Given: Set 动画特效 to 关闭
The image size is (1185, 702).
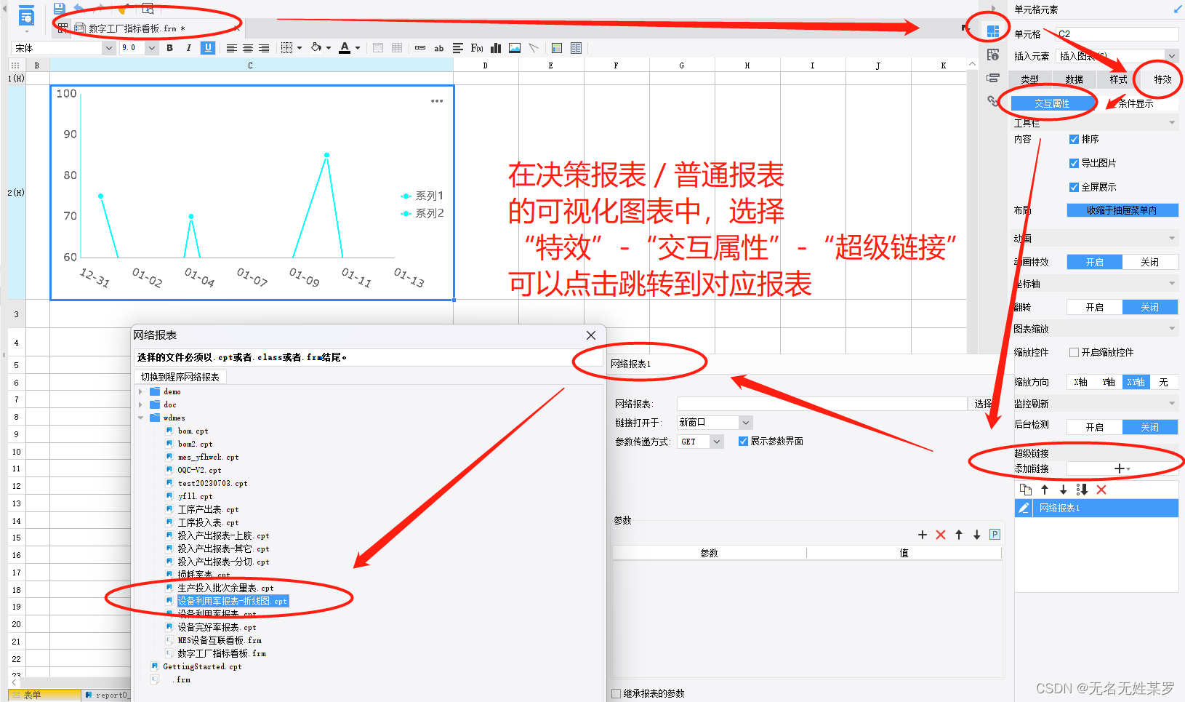Looking at the screenshot, I should point(1149,262).
